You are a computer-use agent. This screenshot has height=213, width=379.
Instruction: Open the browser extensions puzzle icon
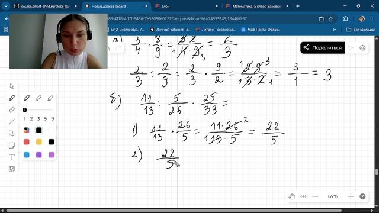click(x=346, y=18)
